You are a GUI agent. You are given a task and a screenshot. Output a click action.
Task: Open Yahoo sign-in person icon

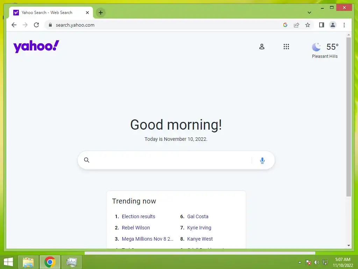tap(262, 47)
